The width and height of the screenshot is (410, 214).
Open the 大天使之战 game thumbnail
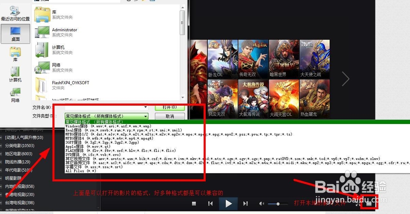[314, 59]
